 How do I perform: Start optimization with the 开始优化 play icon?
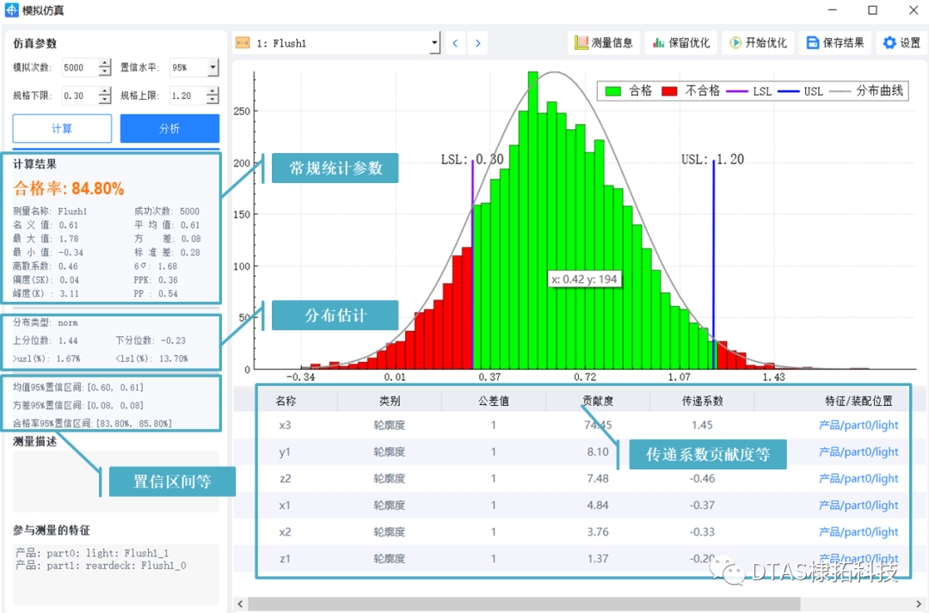[x=737, y=42]
